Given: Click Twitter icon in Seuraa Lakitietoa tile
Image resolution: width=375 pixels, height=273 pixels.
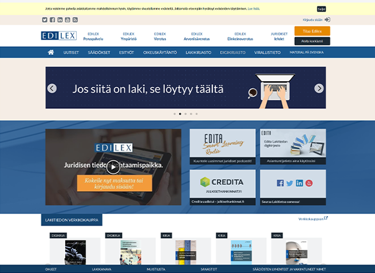Looking at the screenshot, I should [x=290, y=183].
